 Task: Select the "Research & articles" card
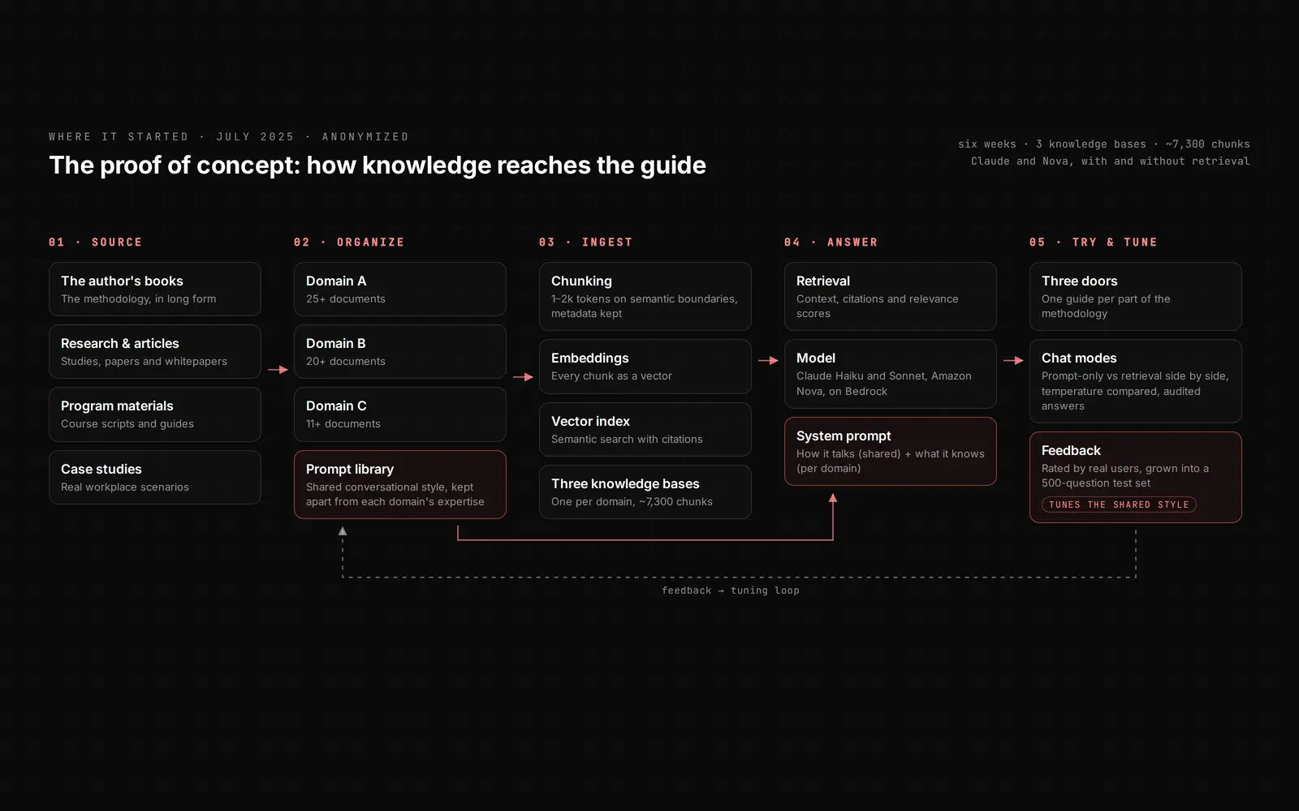click(155, 351)
